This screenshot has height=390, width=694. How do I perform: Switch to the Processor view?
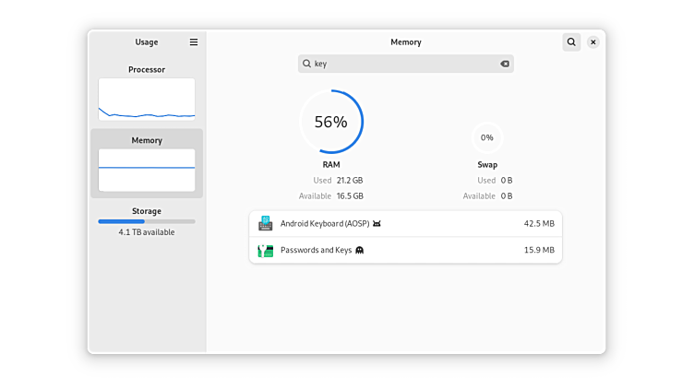(x=147, y=70)
